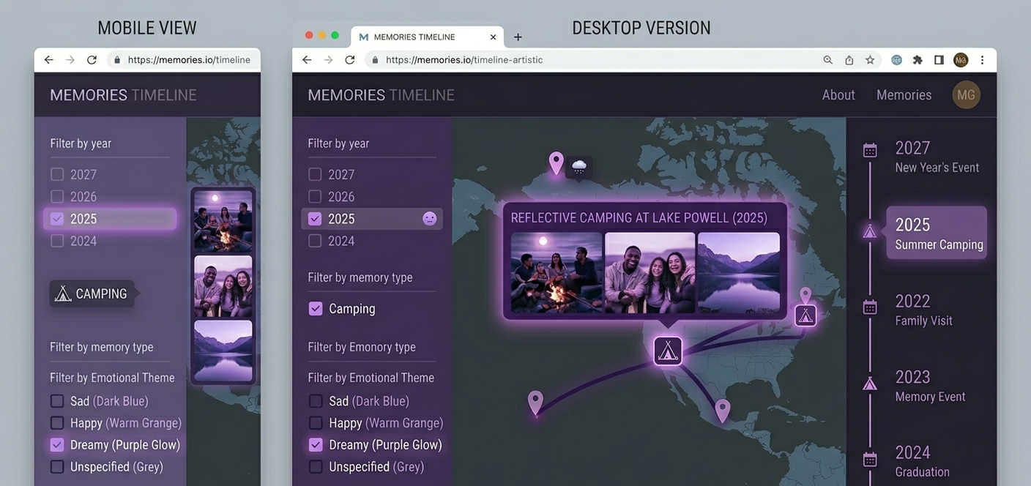Click the CAMPING tag in mobile view
The width and height of the screenshot is (1031, 486).
click(x=92, y=294)
